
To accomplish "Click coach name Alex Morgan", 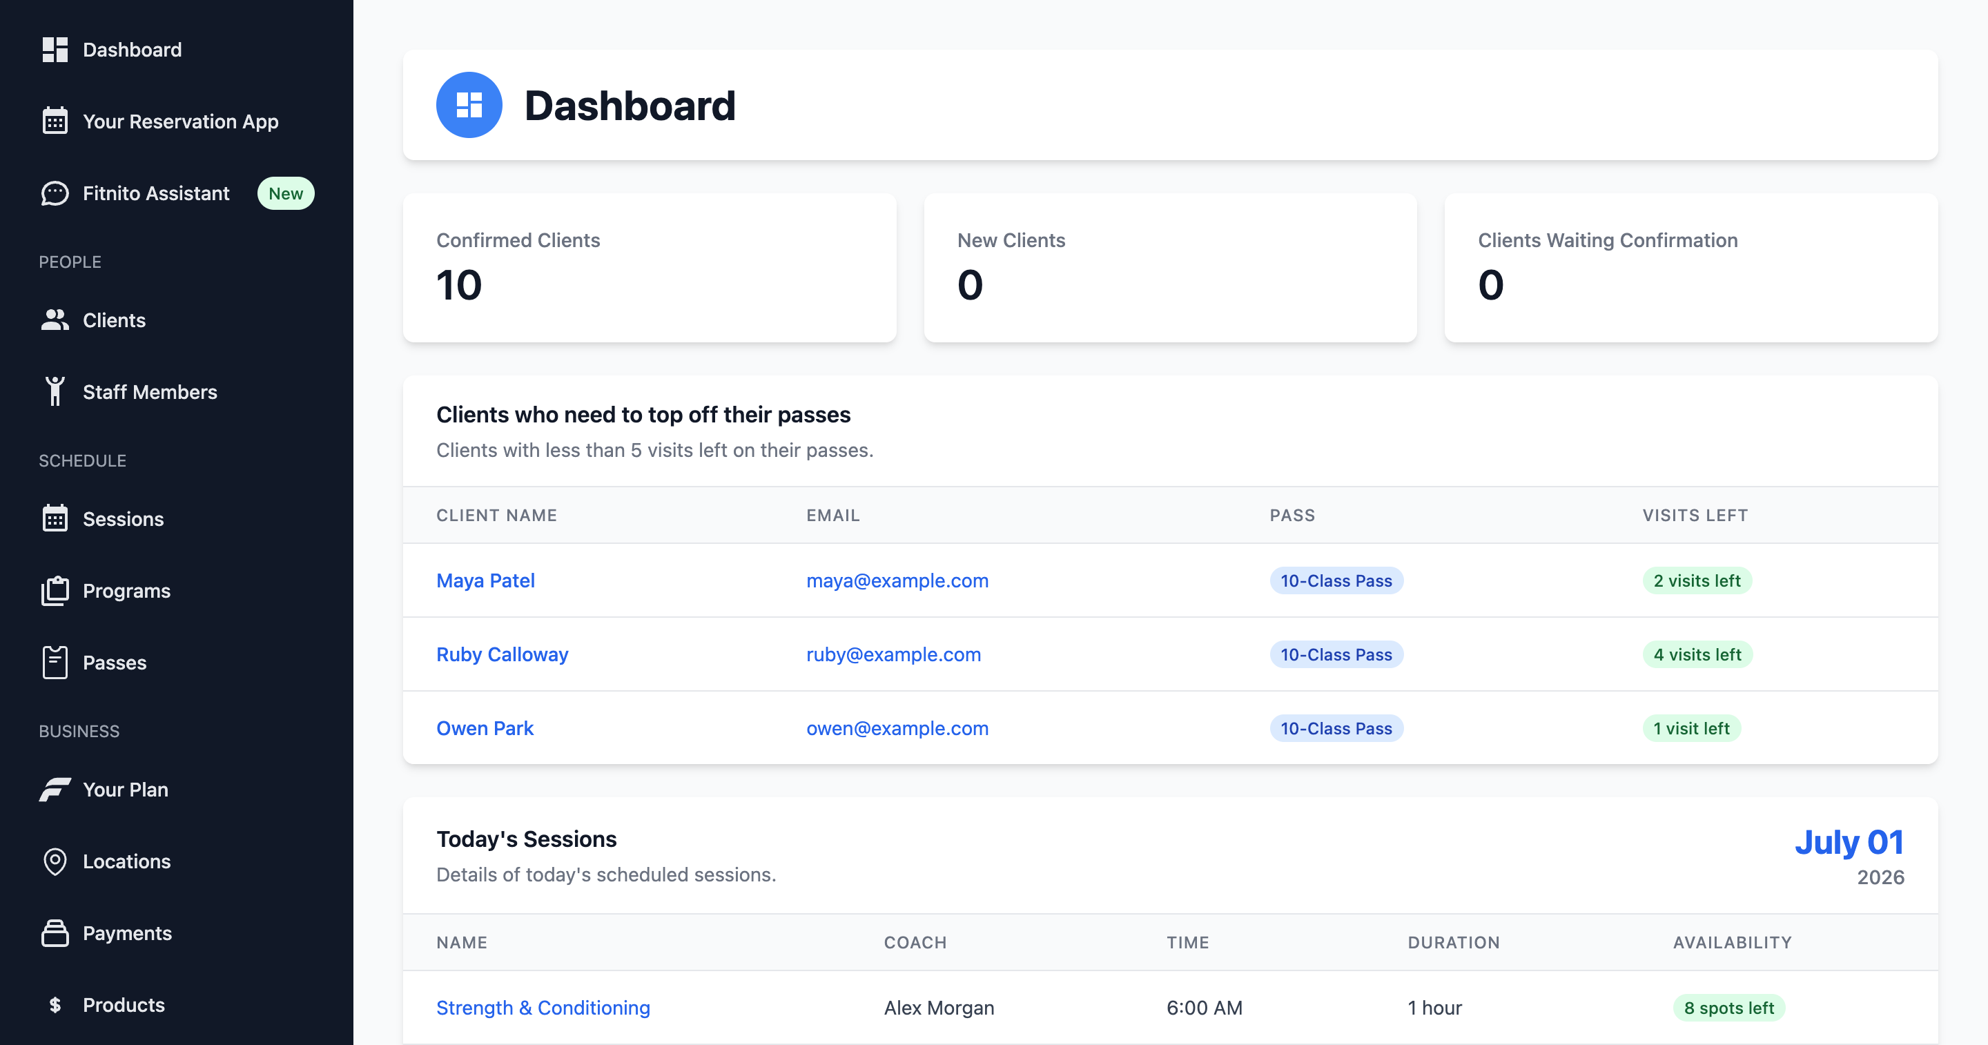I will tap(939, 1007).
